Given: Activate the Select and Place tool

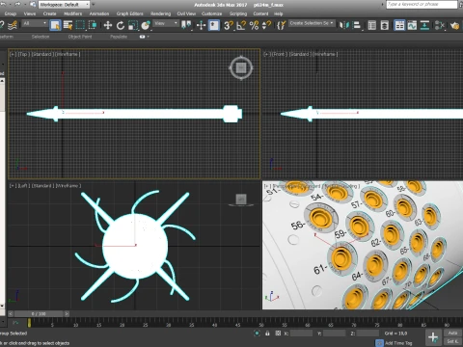Looking at the screenshot, I should (x=146, y=25).
